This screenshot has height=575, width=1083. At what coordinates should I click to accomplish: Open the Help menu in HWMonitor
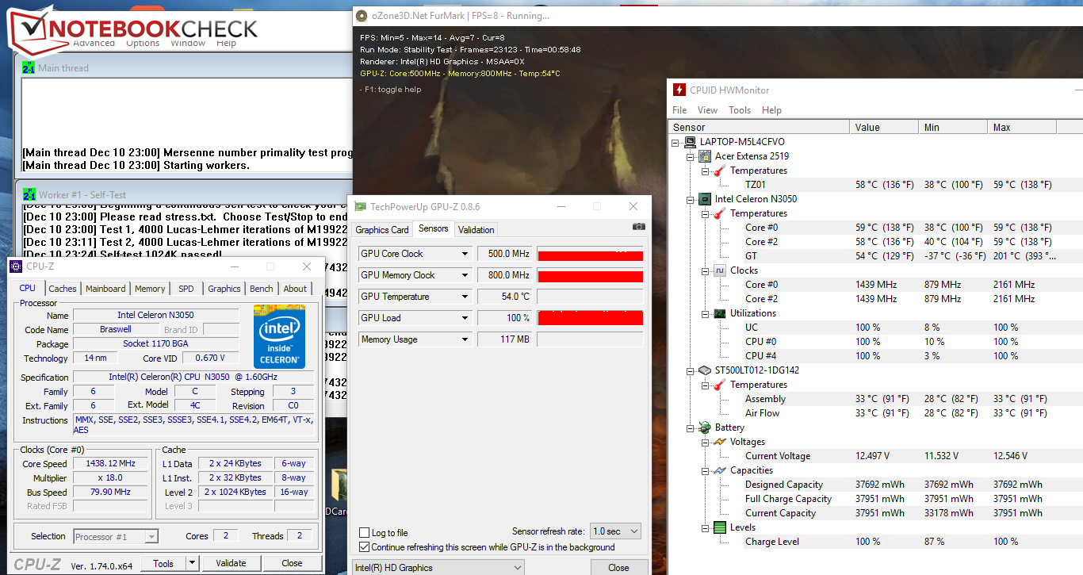[x=771, y=110]
